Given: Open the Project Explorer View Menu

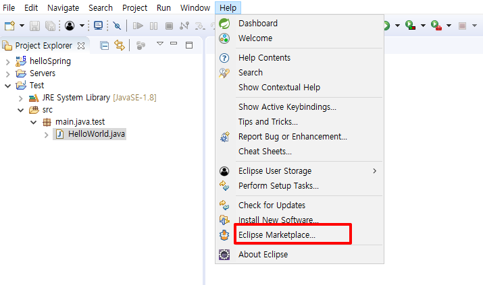Looking at the screenshot, I should (160, 44).
